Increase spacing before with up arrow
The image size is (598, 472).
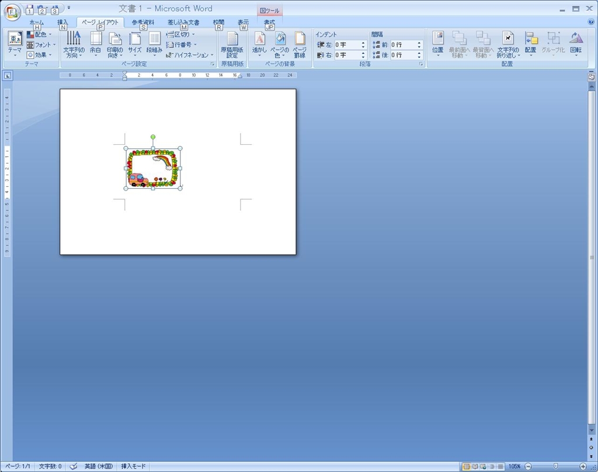click(x=419, y=43)
